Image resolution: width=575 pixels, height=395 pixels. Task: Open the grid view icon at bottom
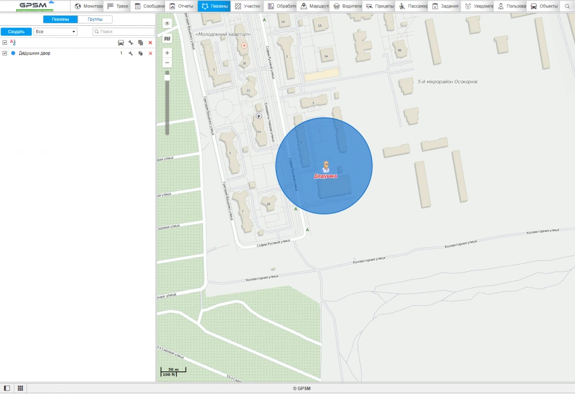[x=20, y=388]
